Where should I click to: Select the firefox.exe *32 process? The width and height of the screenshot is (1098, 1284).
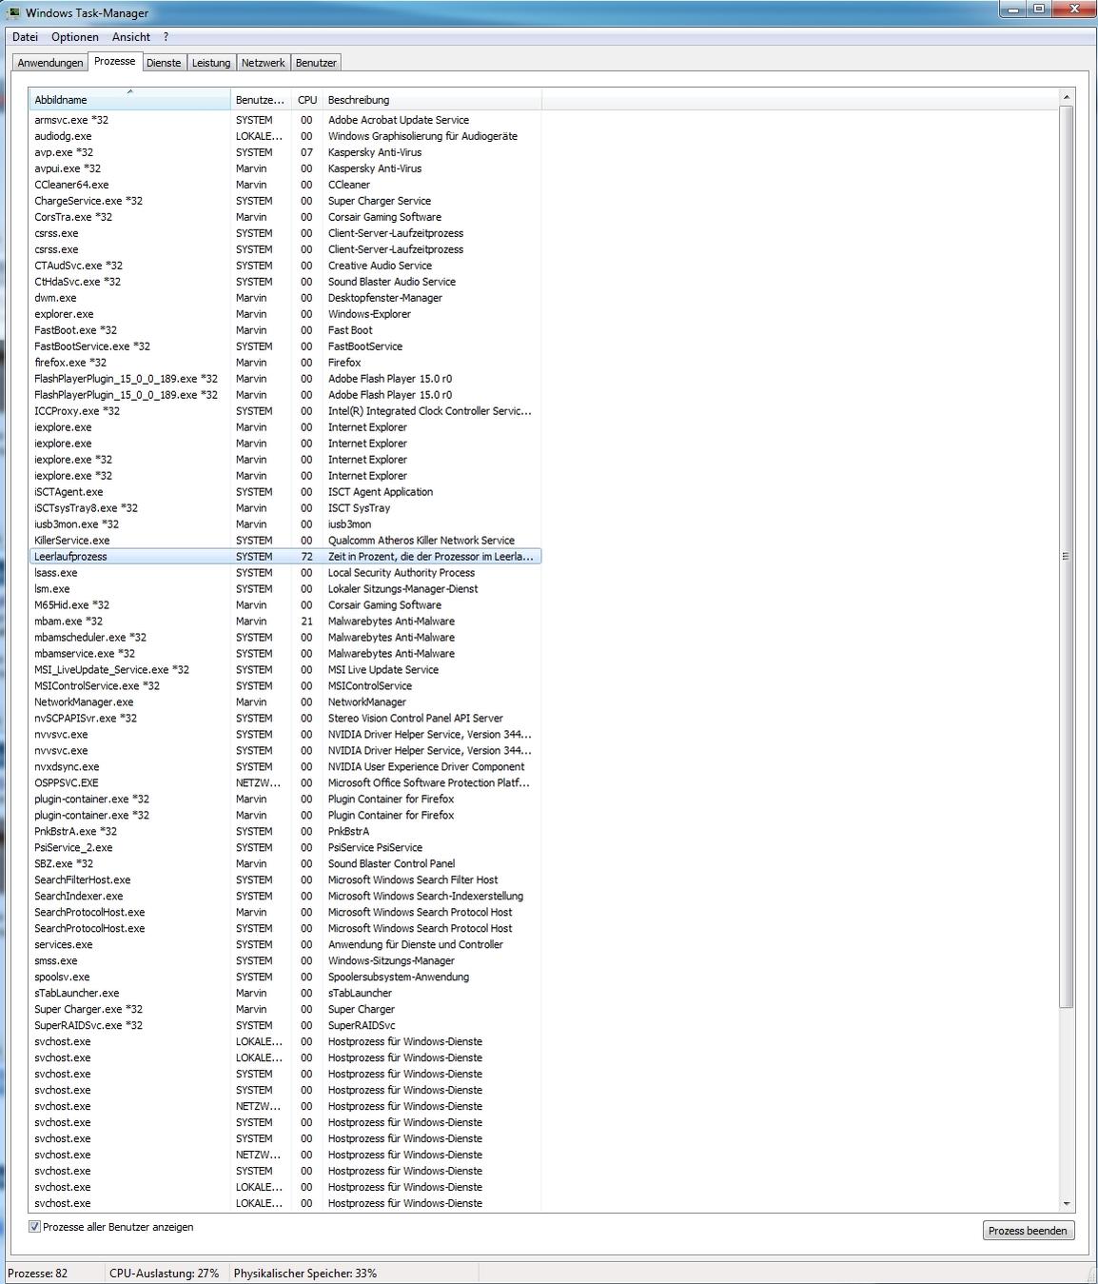[x=285, y=363]
